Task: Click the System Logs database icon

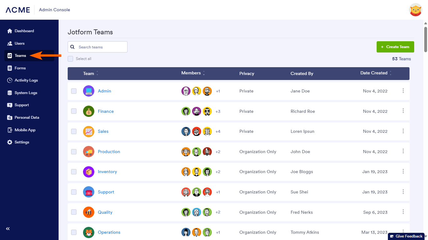Action: [10, 93]
